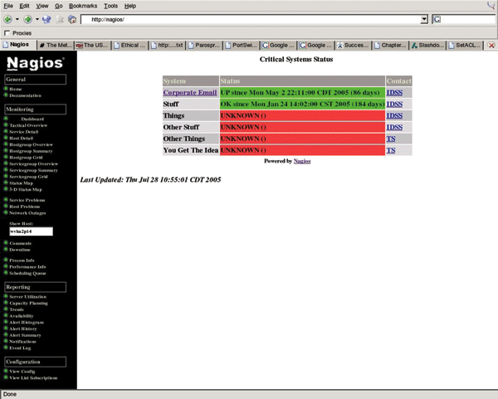
Task: Open the Tools menu
Action: 110,6
